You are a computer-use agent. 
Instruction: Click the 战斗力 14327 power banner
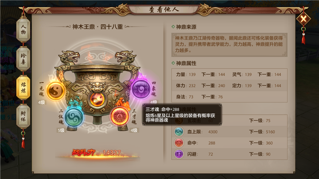pyautogui.click(x=97, y=153)
